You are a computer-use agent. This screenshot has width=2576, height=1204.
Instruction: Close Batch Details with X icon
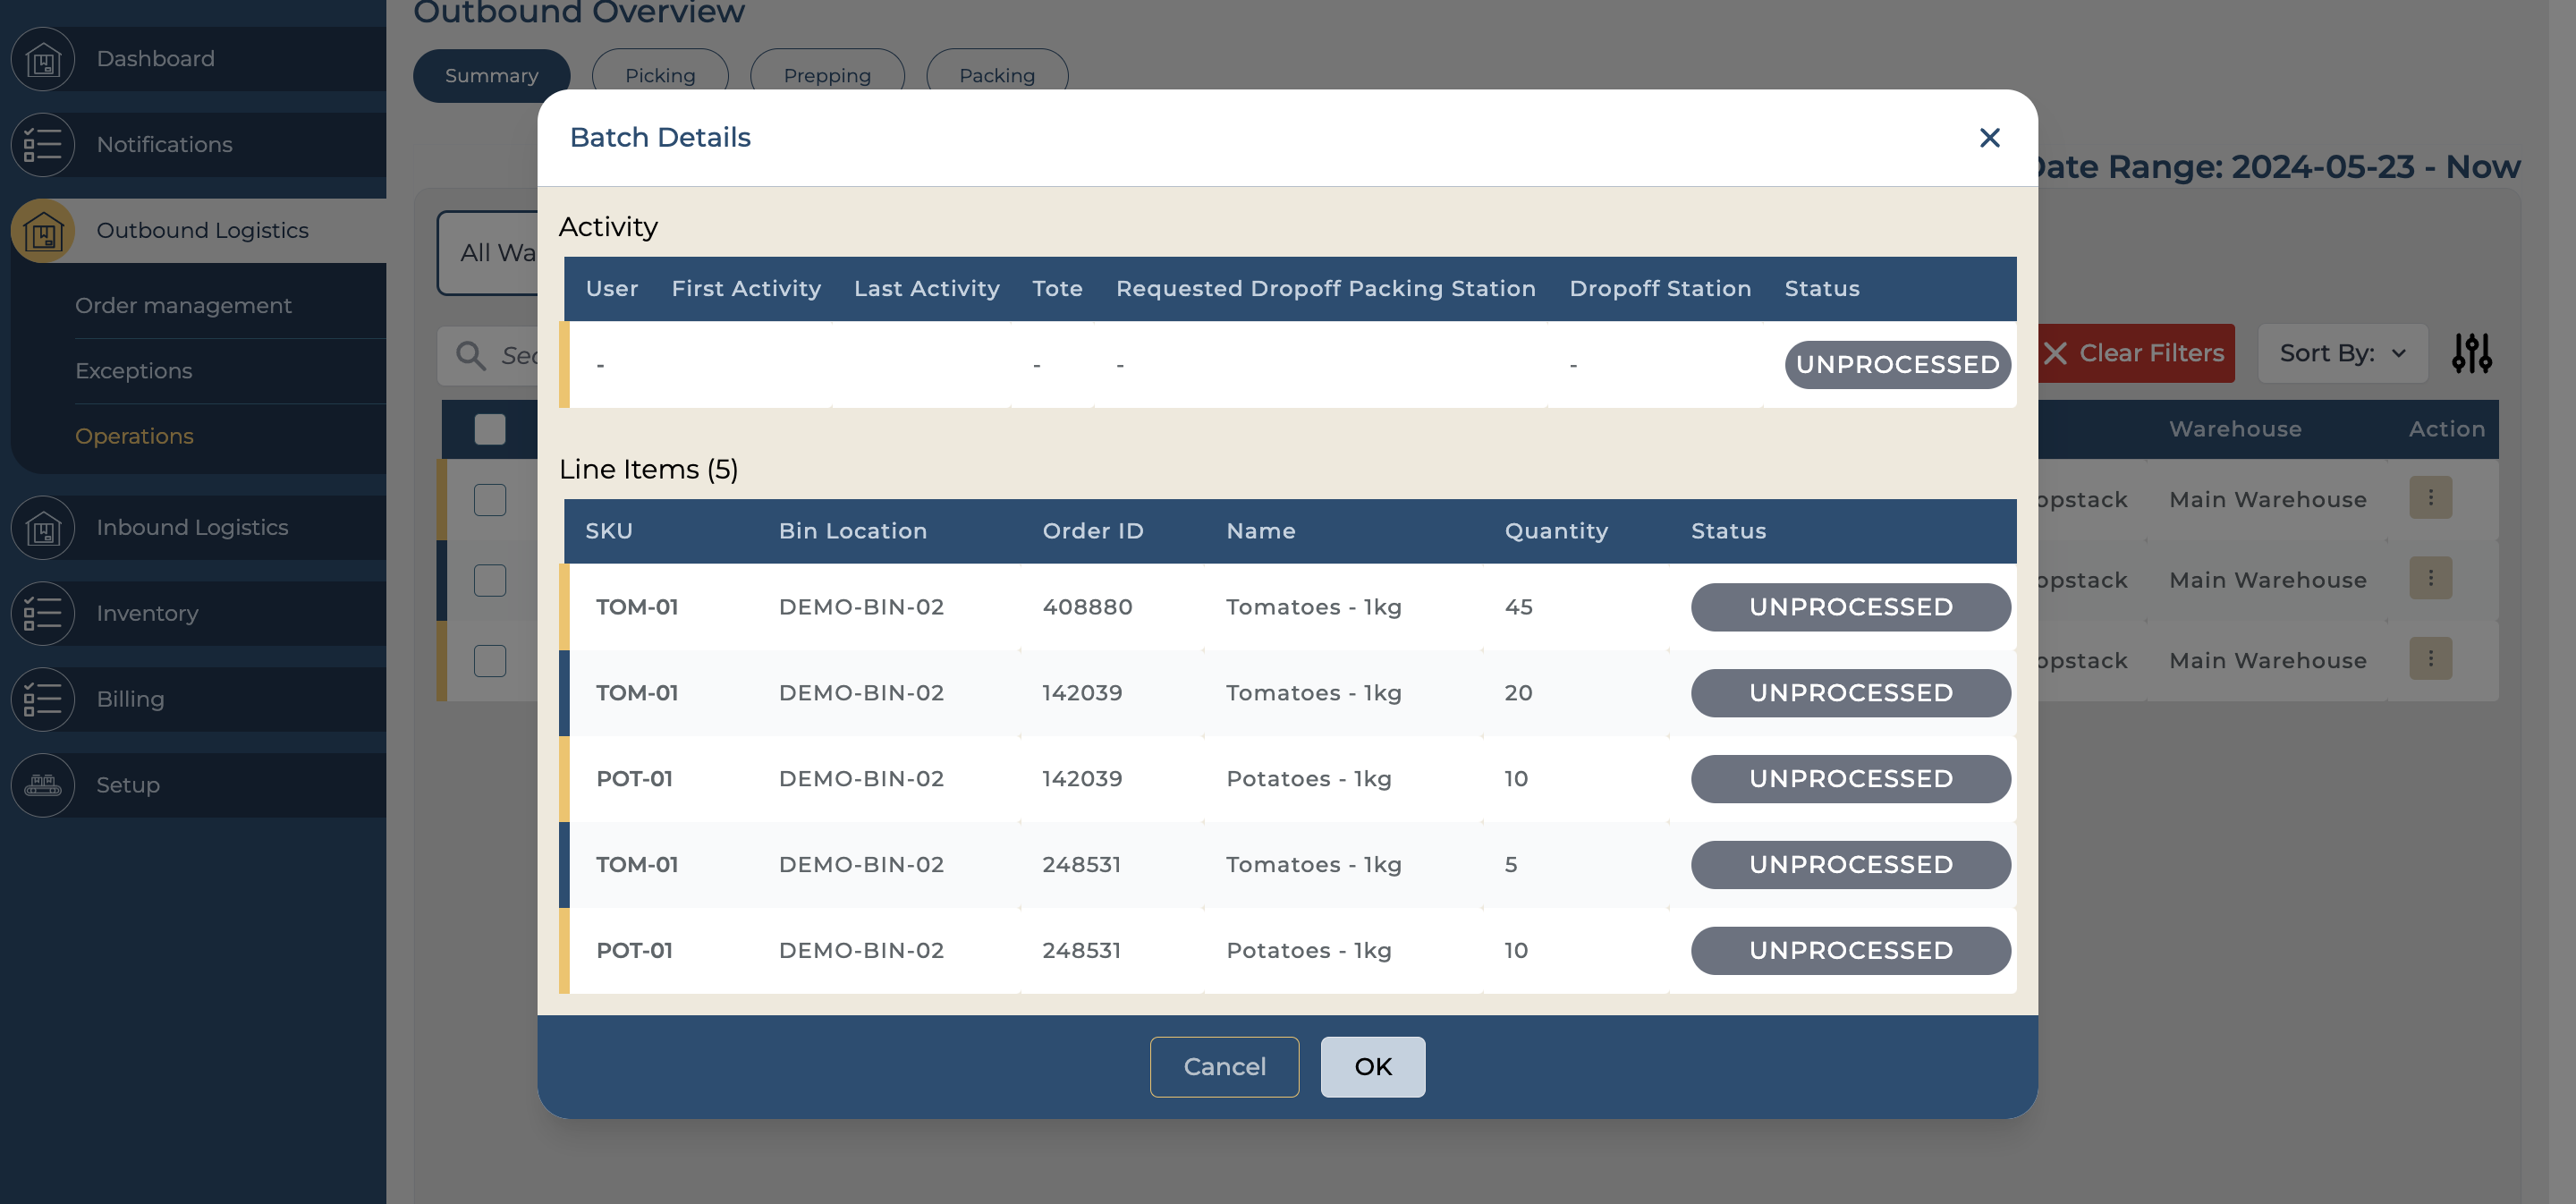[x=1989, y=138]
